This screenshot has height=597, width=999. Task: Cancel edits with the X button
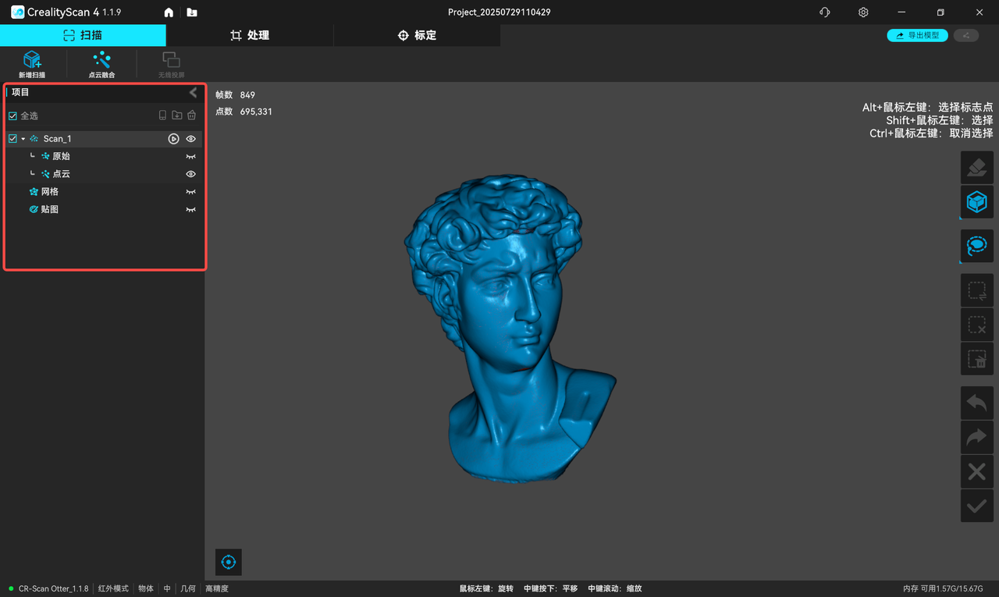(976, 471)
